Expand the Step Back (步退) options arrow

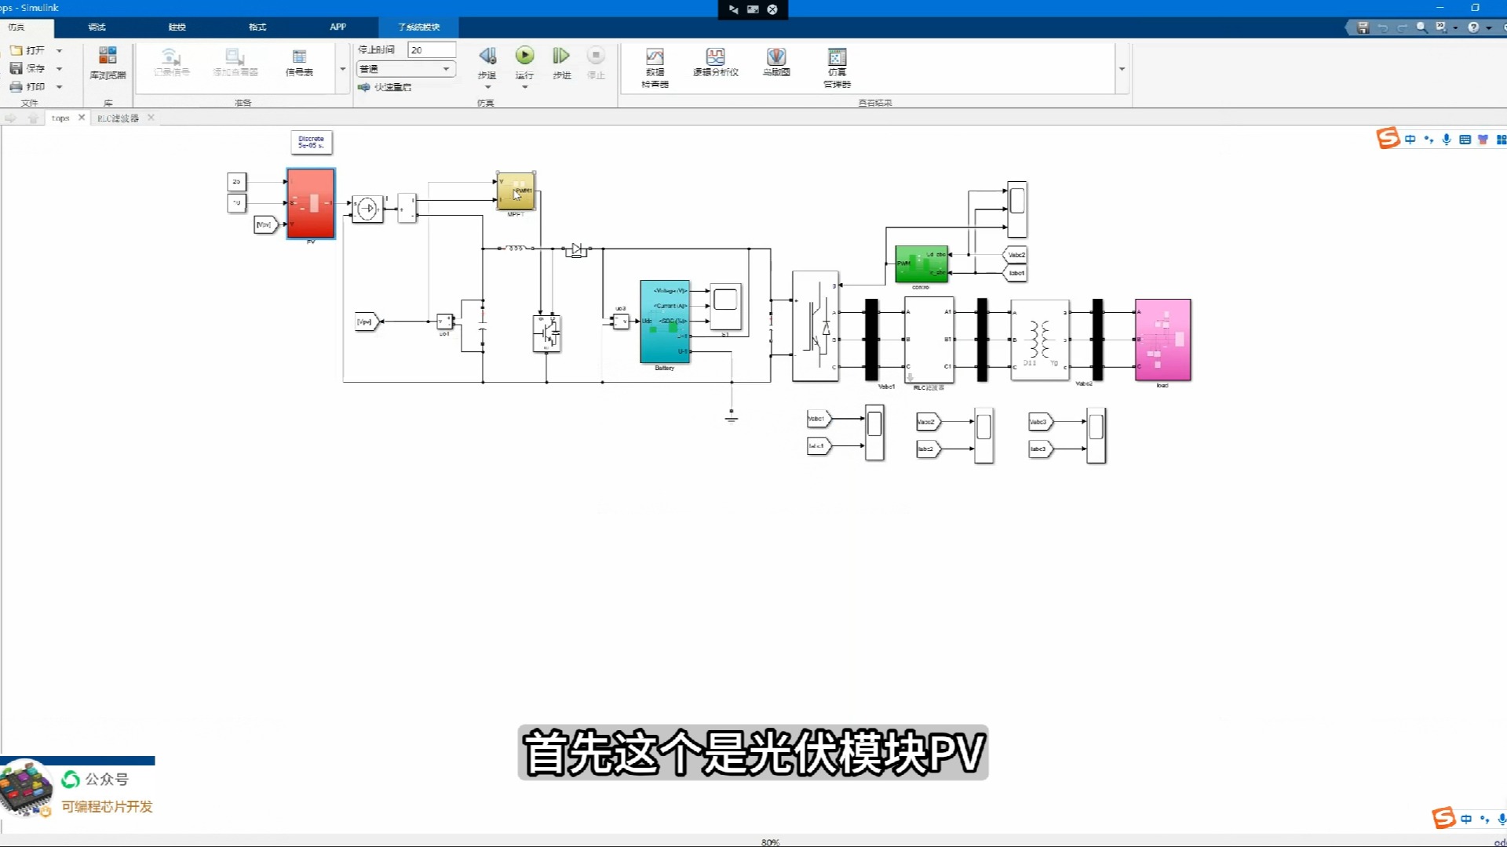tap(487, 86)
